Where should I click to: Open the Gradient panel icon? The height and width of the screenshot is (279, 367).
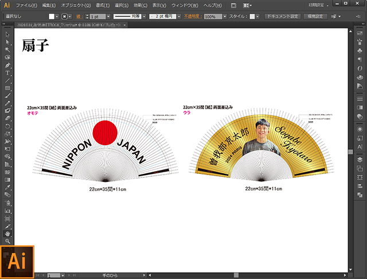360,107
